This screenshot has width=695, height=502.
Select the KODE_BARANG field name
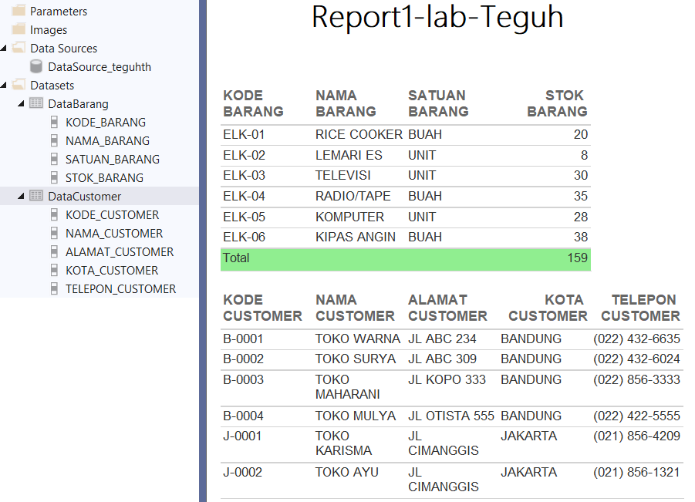click(x=106, y=123)
